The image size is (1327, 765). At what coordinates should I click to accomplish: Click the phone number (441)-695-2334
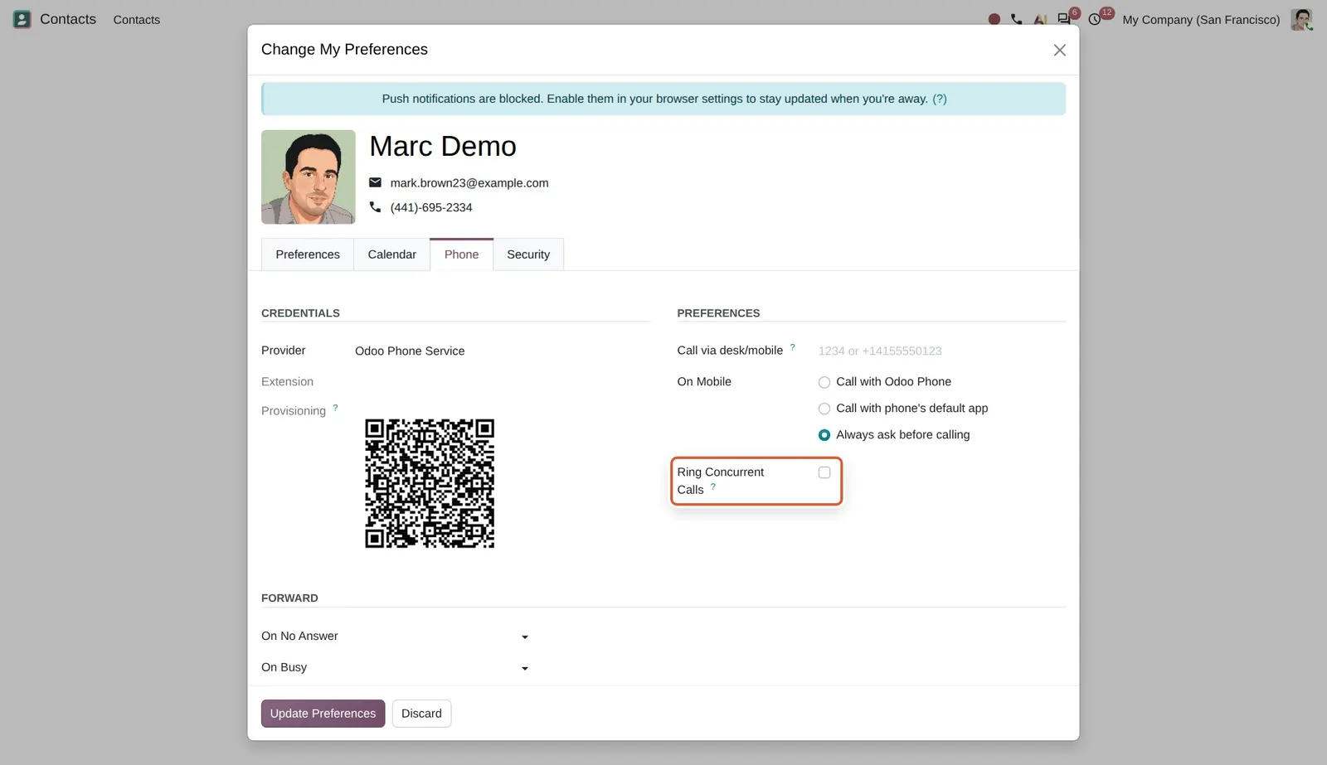(431, 207)
